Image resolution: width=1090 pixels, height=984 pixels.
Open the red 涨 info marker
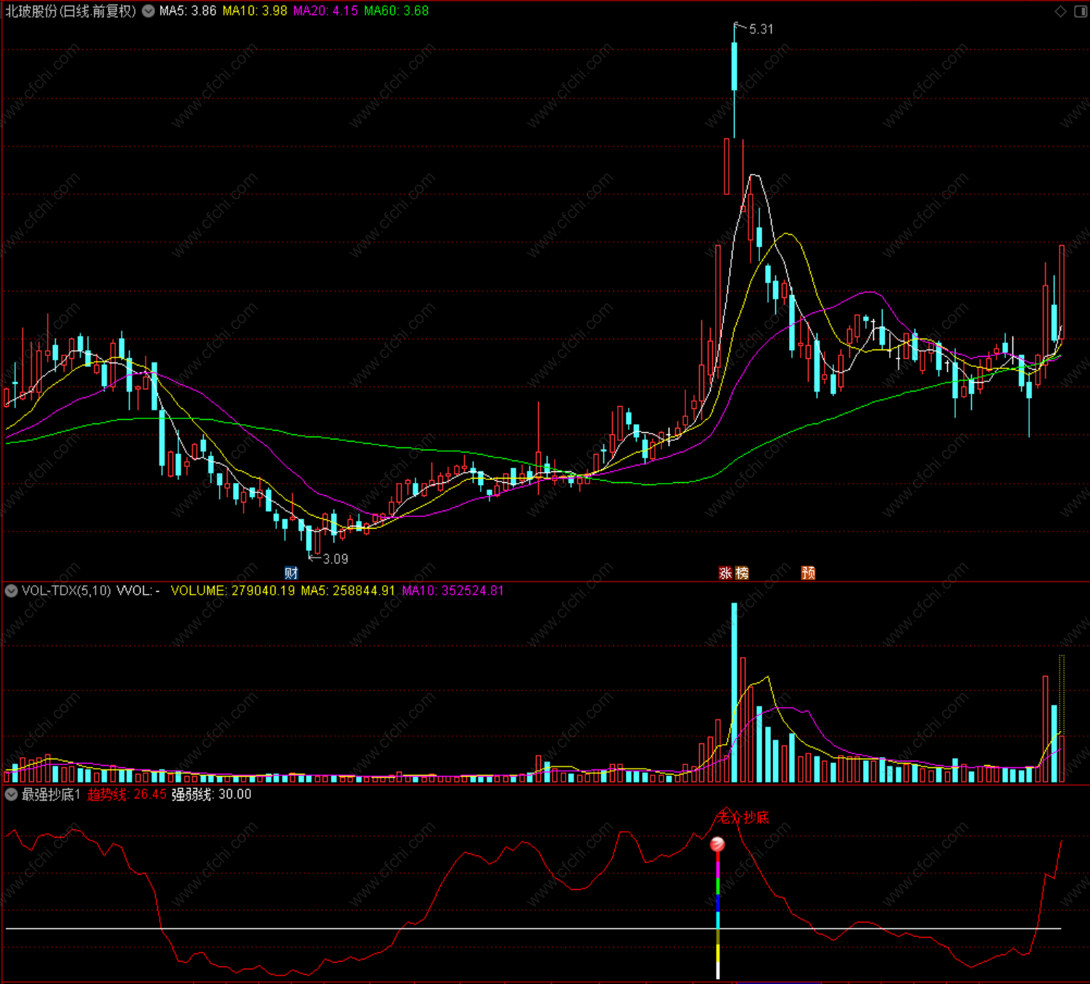[725, 573]
